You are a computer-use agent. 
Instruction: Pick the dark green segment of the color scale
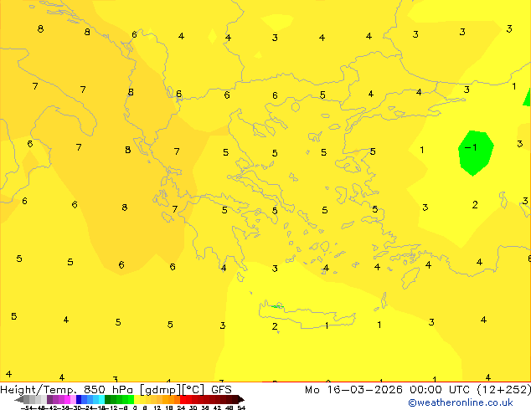(108, 399)
